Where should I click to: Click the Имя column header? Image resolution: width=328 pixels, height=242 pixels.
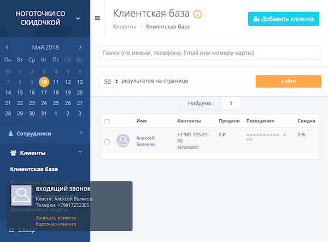142,121
